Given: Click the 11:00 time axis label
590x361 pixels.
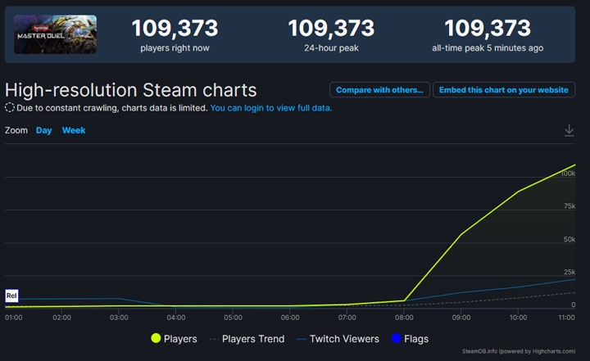Looking at the screenshot, I should [565, 317].
